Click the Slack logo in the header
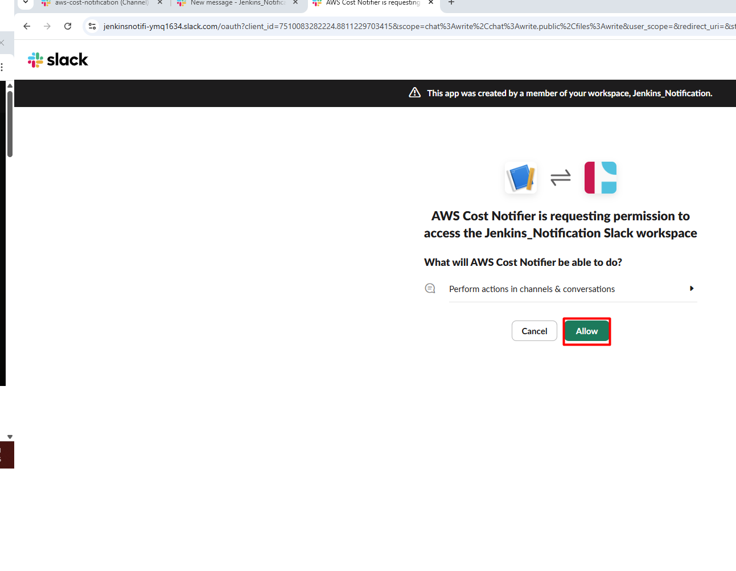This screenshot has height=571, width=736. [58, 60]
